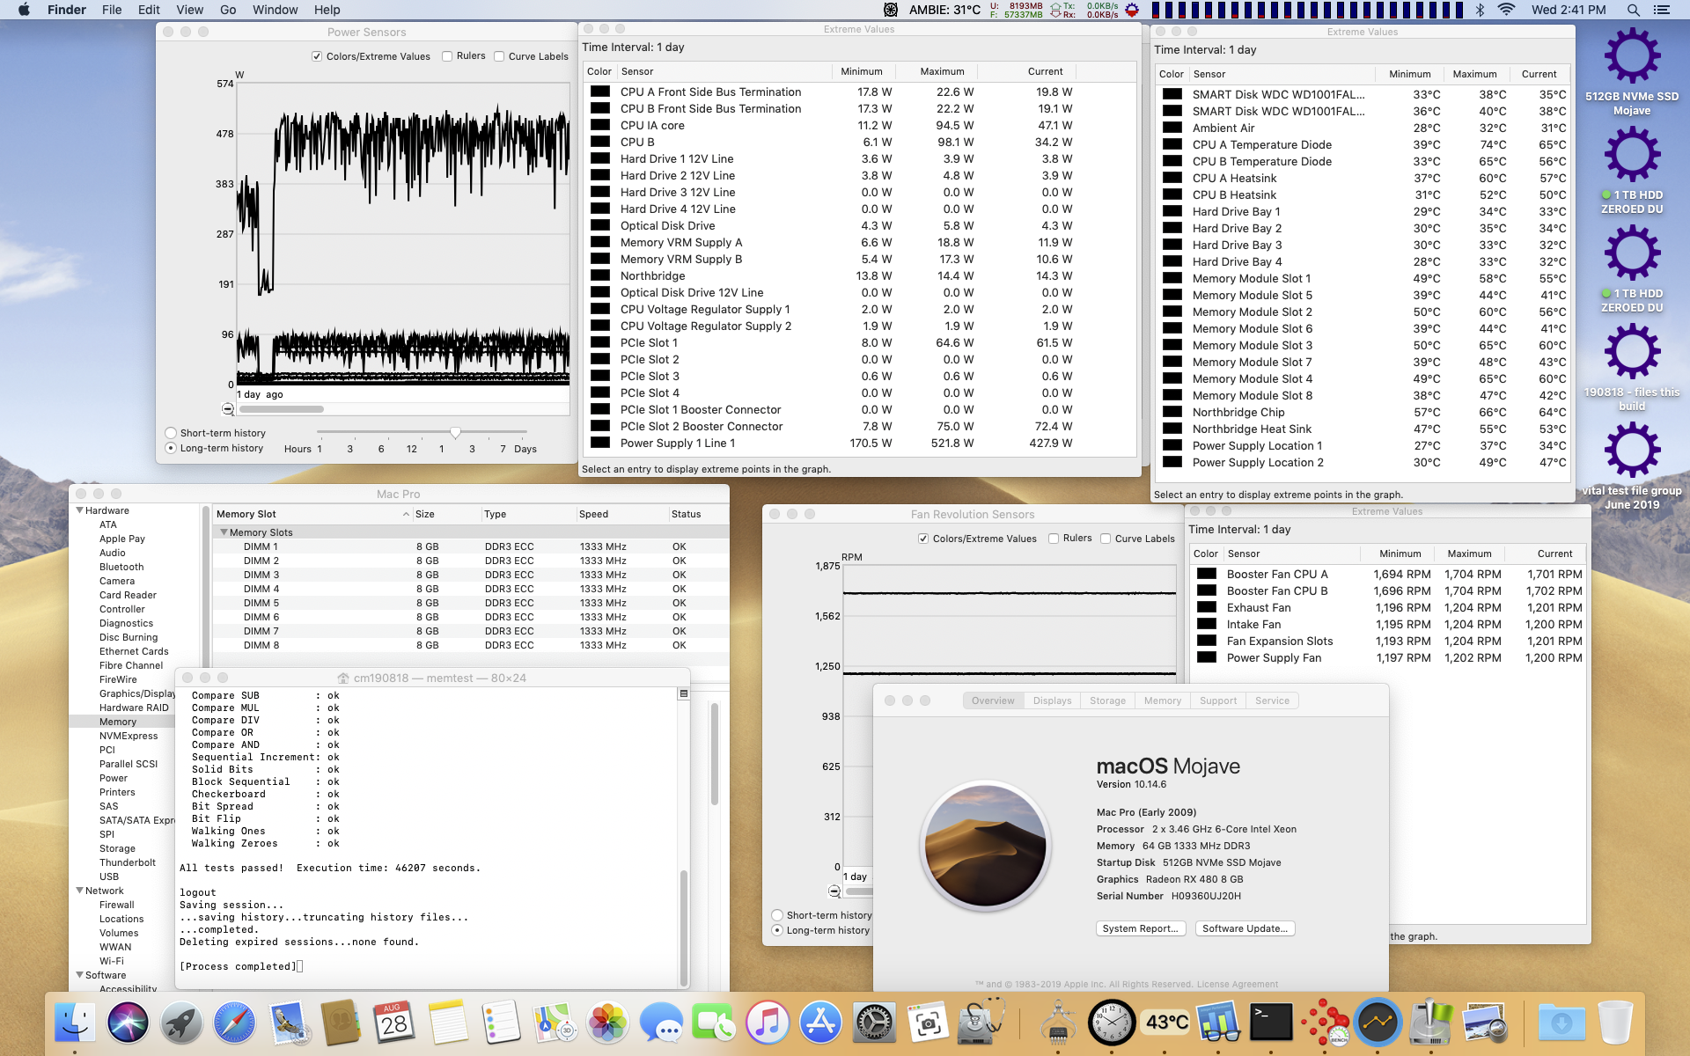This screenshot has width=1690, height=1056.
Task: Click the time interval slider knob in Power Sensors
Action: pos(455,432)
